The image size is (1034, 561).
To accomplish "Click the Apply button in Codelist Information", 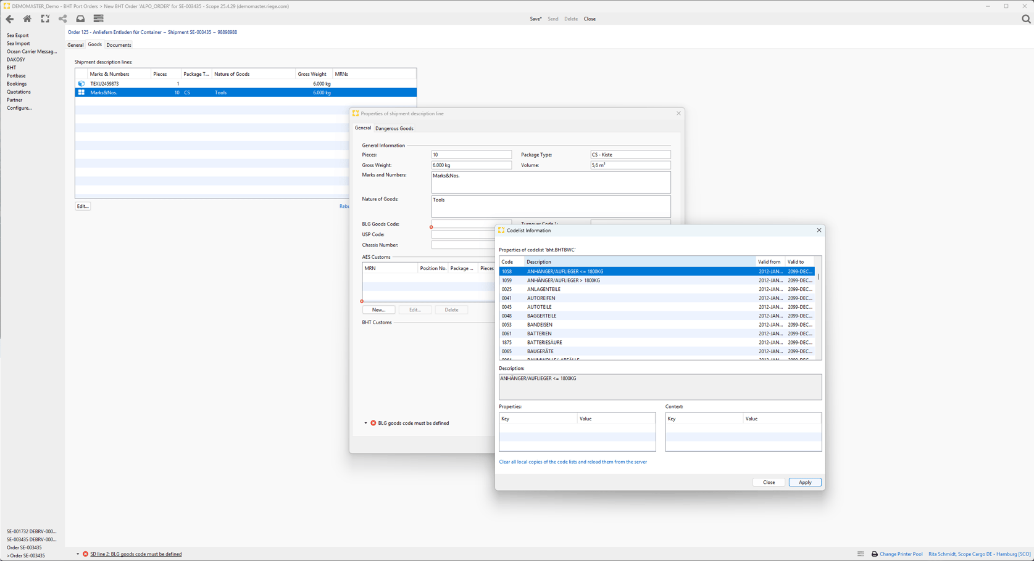I will pyautogui.click(x=804, y=483).
